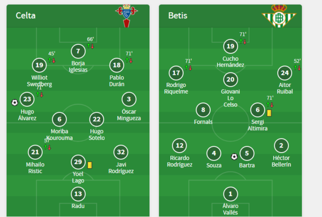
Task: Click Mihailo Ristic 57' substitution arrows
Action: (x=47, y=147)
